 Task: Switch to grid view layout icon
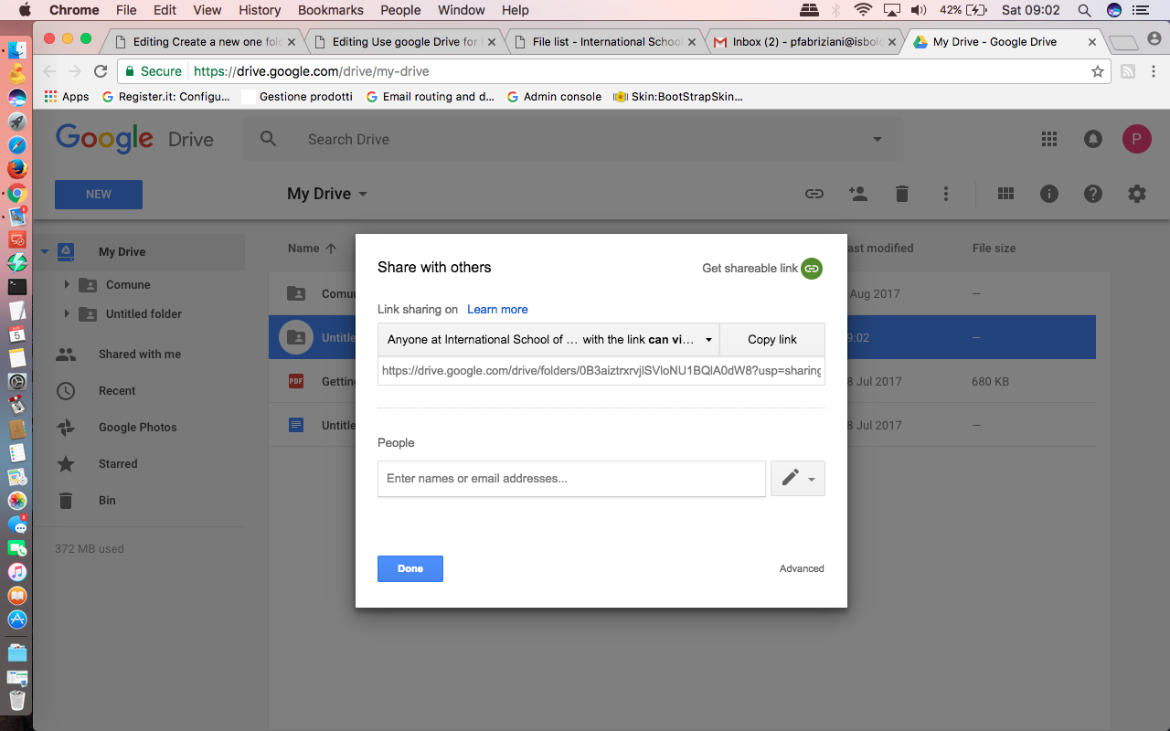1006,194
